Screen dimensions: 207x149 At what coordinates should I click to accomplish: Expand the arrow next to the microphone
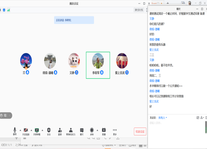point(20,130)
